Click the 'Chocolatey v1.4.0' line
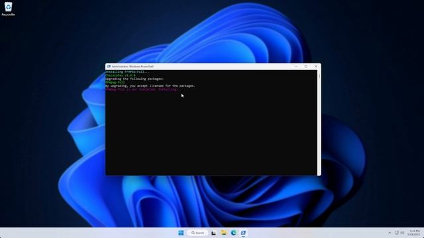Screen dimensions: 424x238 pos(121,75)
